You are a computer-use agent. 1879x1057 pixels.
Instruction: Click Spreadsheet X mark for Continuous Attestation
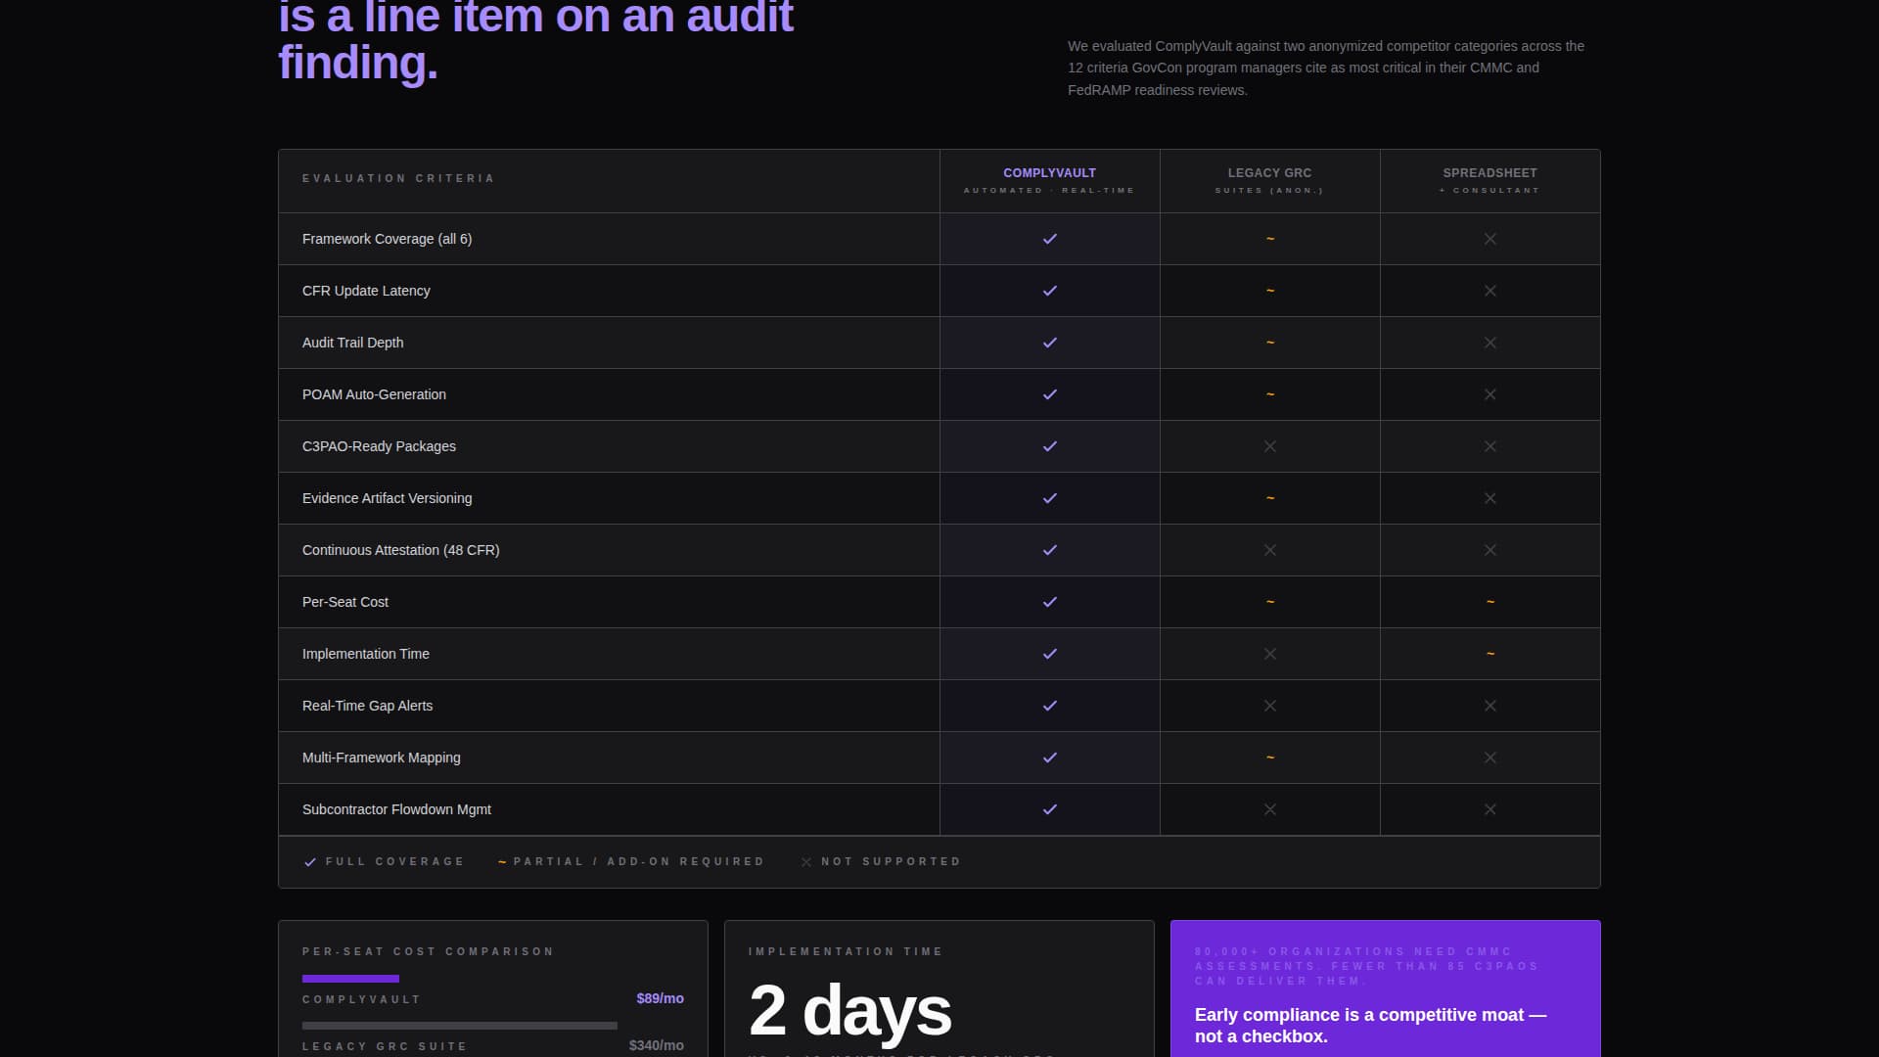click(1490, 550)
